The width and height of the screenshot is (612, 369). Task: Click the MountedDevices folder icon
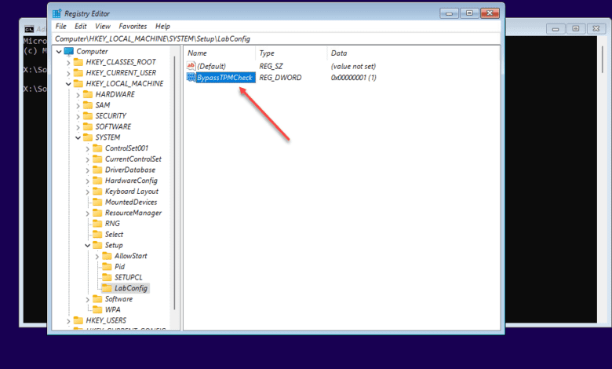coord(97,202)
